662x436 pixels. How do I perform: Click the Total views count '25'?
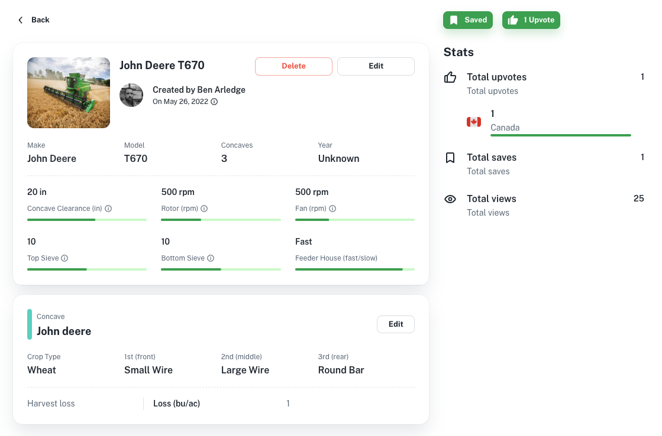[639, 199]
